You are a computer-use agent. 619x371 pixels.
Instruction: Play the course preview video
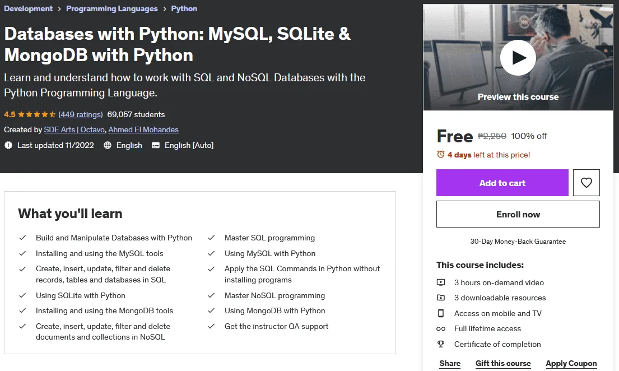point(518,58)
